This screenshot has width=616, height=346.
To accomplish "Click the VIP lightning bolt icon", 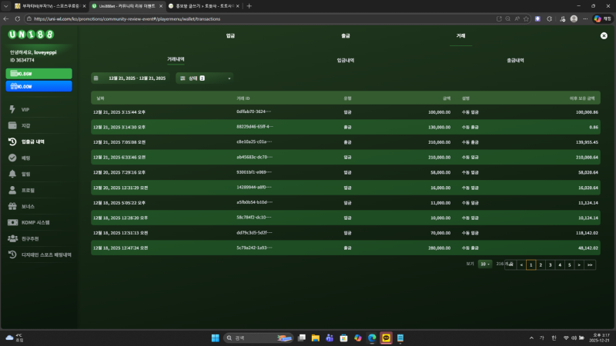I will click(x=12, y=109).
